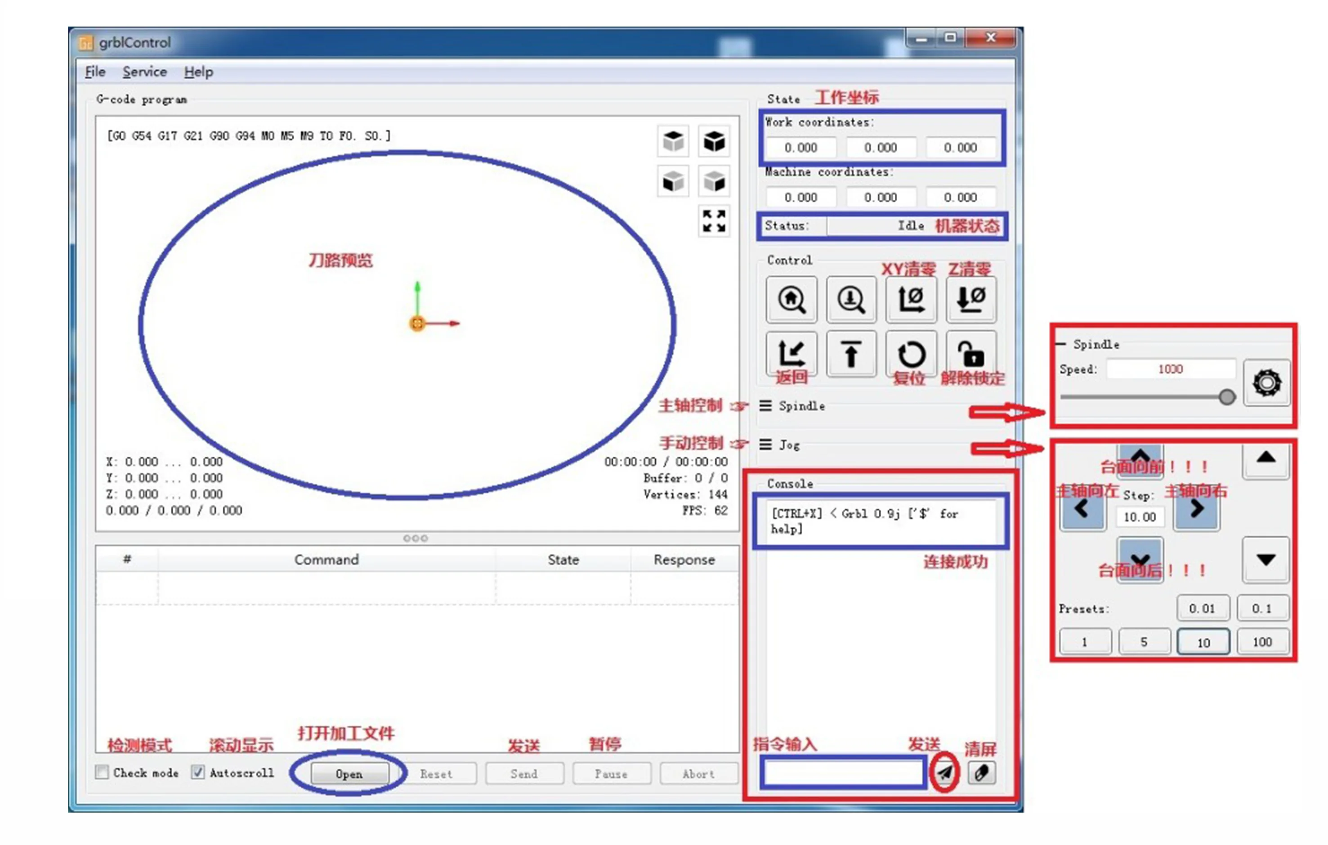
Task: Click the fit-to-view arrows icon
Action: point(714,221)
